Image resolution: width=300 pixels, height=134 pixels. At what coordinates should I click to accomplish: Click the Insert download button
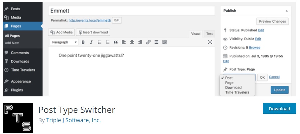pos(93,32)
